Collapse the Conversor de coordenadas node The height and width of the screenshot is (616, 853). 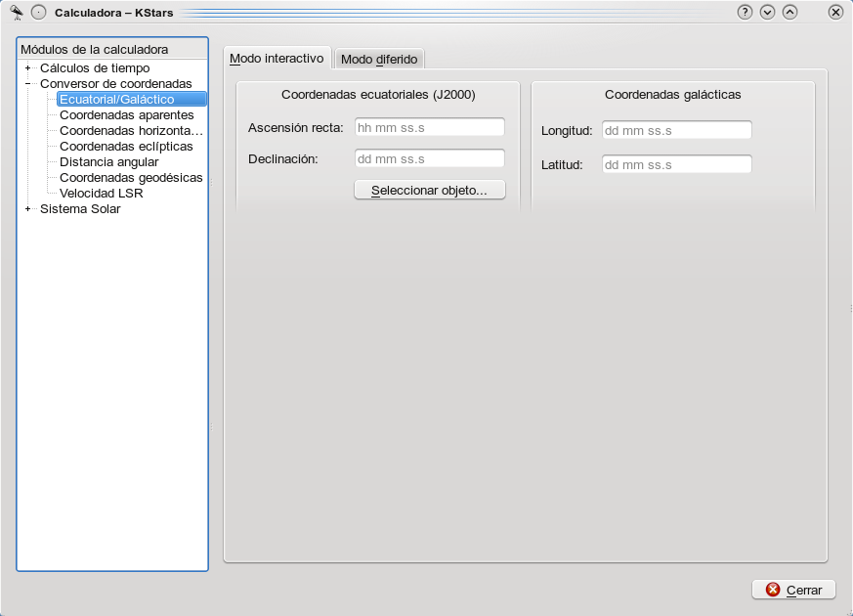point(28,84)
